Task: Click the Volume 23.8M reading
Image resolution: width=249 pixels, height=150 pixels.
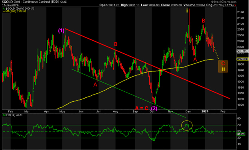Action: [x=194, y=5]
